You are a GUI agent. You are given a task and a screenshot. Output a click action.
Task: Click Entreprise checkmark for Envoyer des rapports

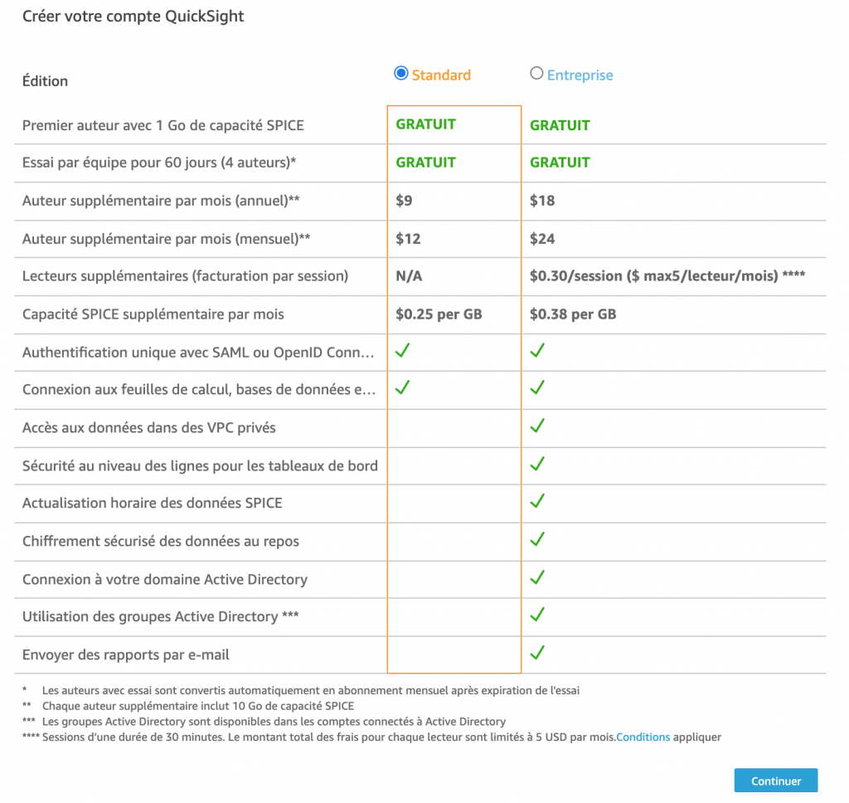pos(537,653)
